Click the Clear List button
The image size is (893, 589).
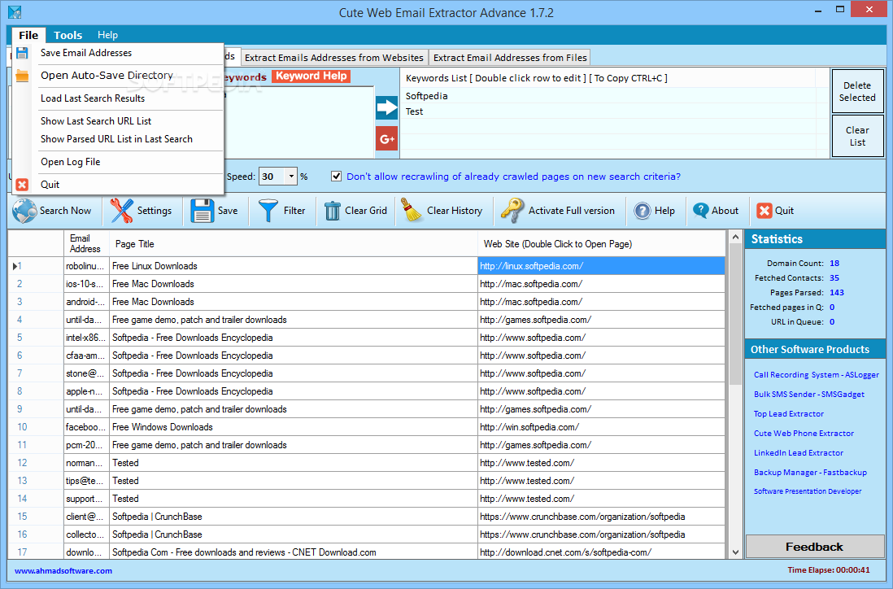coord(857,136)
